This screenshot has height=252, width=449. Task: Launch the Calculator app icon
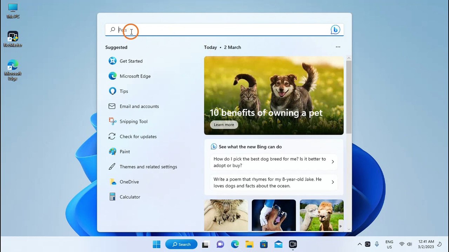pyautogui.click(x=112, y=197)
